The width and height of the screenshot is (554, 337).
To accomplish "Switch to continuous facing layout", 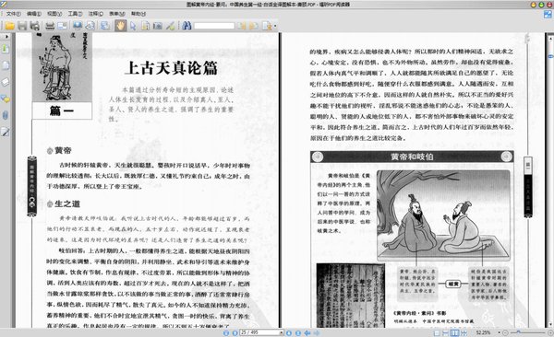I will pos(464,332).
